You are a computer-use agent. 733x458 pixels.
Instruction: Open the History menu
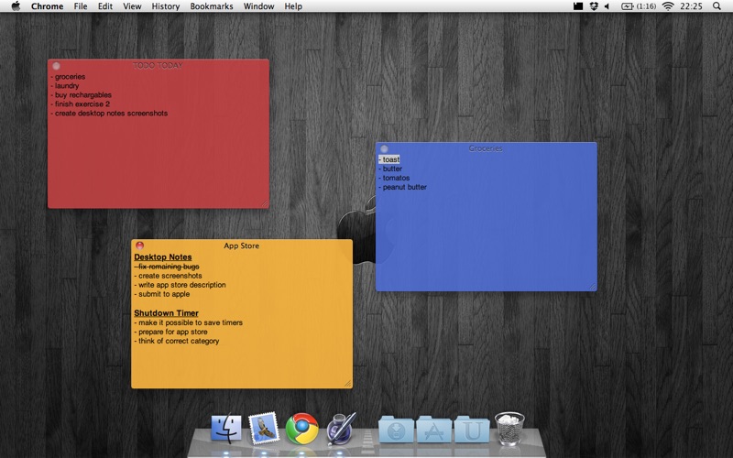click(165, 6)
